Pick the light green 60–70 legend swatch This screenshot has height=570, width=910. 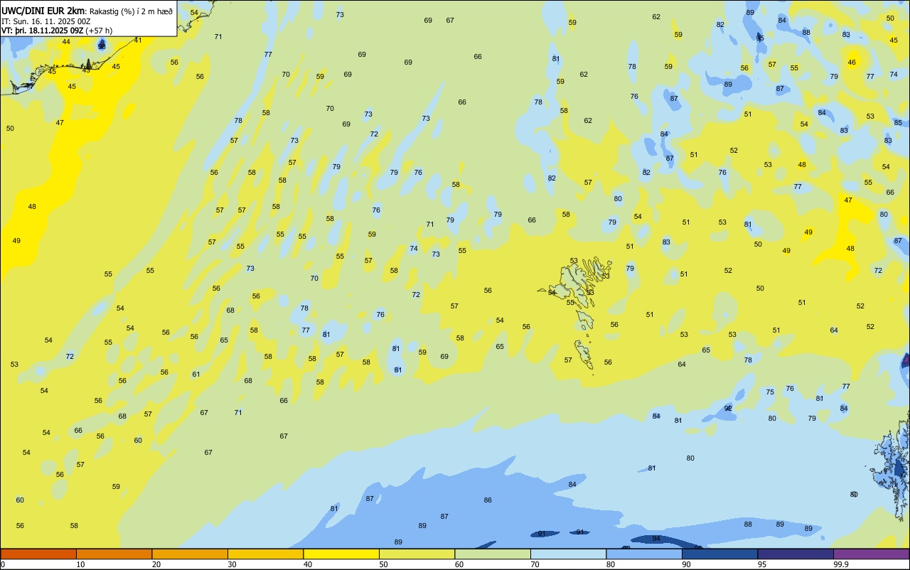point(493,554)
